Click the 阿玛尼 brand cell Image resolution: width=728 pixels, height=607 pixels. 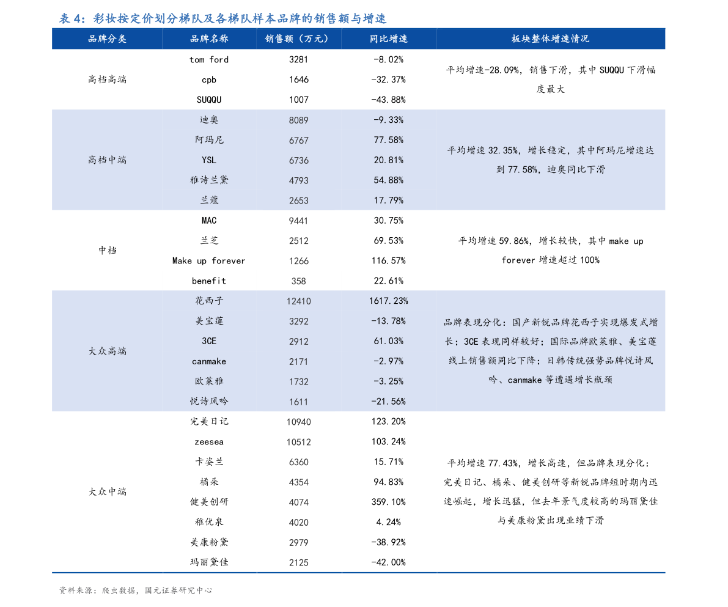(x=209, y=140)
